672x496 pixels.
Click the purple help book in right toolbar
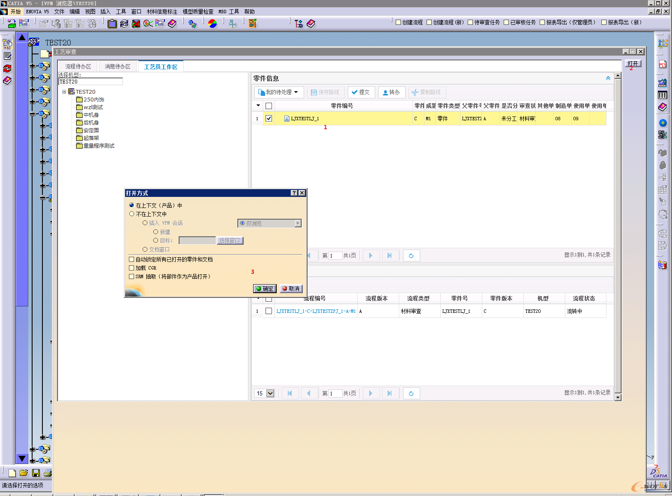(x=663, y=107)
